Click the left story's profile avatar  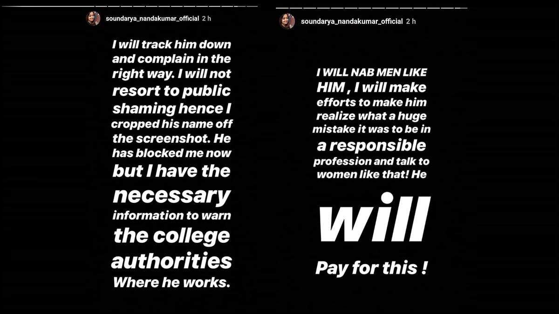coord(93,19)
